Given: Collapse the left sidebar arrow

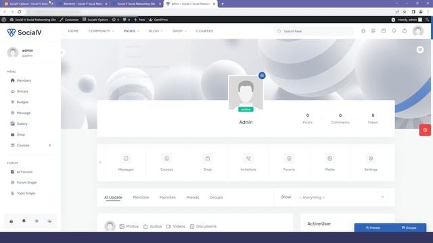Looking at the screenshot, I should [x=62, y=53].
